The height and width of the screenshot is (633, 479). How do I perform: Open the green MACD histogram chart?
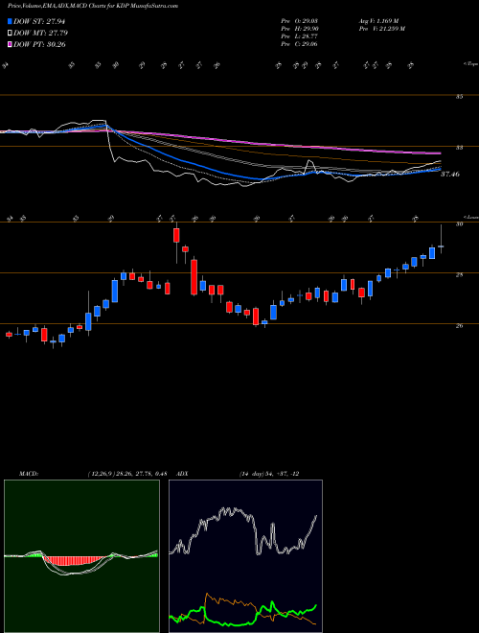click(x=81, y=556)
